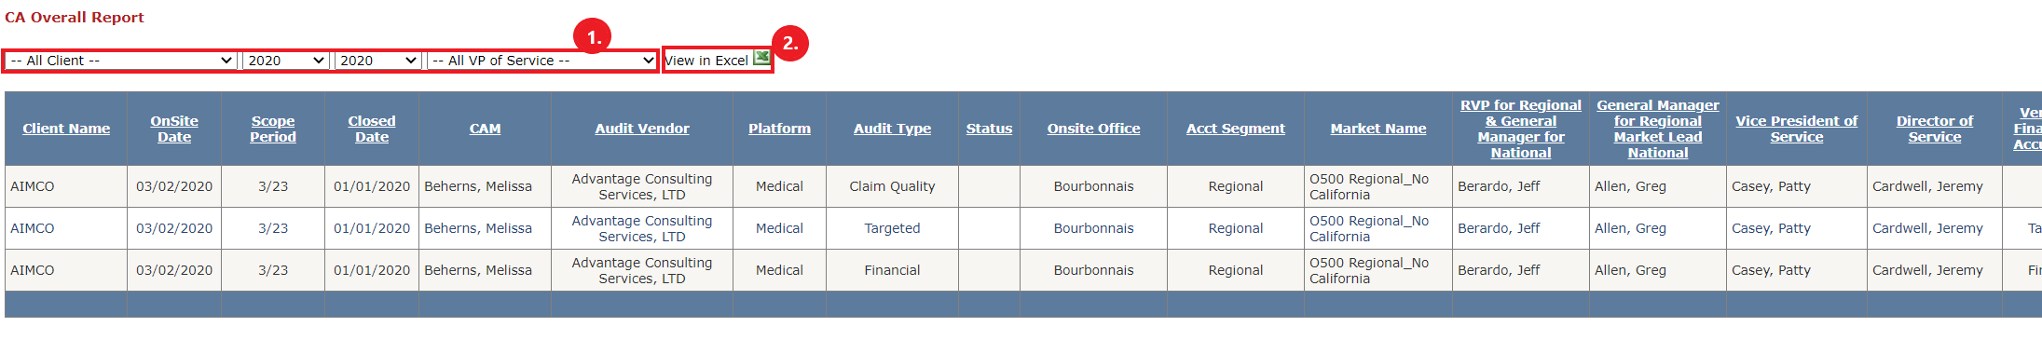Sort by Client Name column header

(66, 129)
